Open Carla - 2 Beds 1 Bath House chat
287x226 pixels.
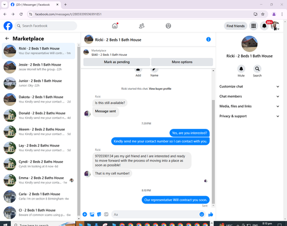(x=38, y=196)
